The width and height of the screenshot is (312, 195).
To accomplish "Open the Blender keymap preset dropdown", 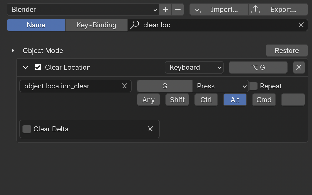I will click(x=83, y=9).
